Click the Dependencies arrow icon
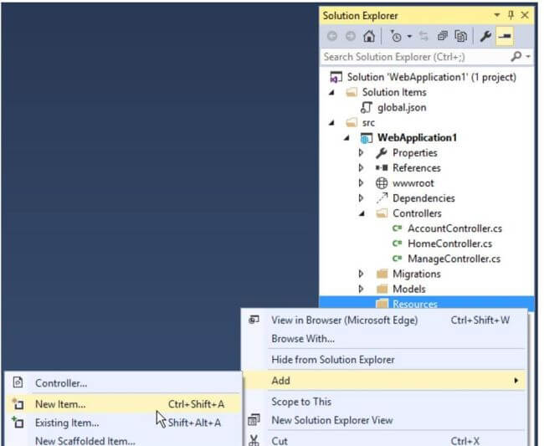Viewport: 544px width, 446px height. pyautogui.click(x=382, y=198)
